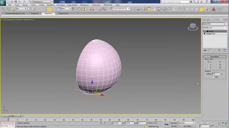229x128 pixels.
Task: Click Configure Modifier Sets icon
Action: [224, 50]
